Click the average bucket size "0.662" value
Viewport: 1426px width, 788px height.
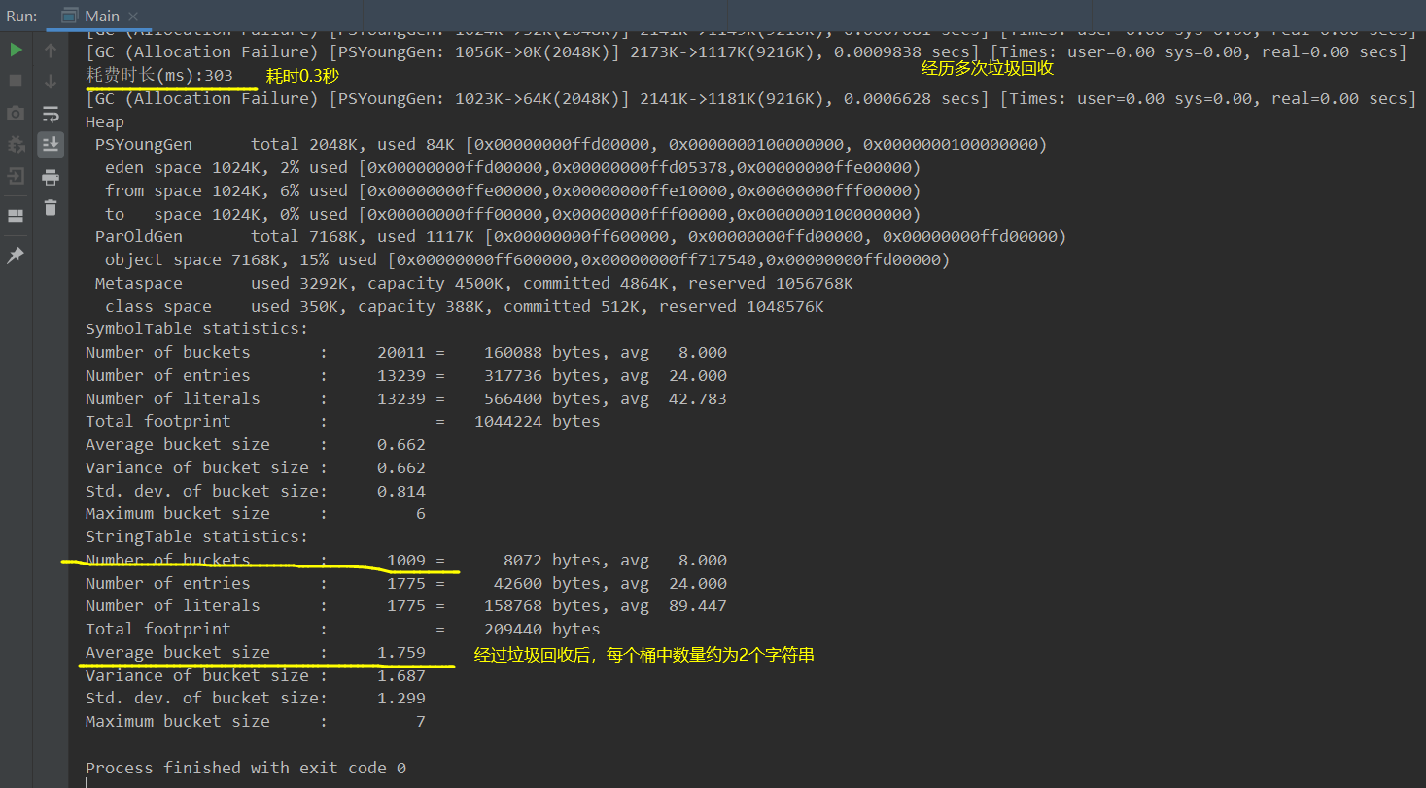pyautogui.click(x=401, y=444)
